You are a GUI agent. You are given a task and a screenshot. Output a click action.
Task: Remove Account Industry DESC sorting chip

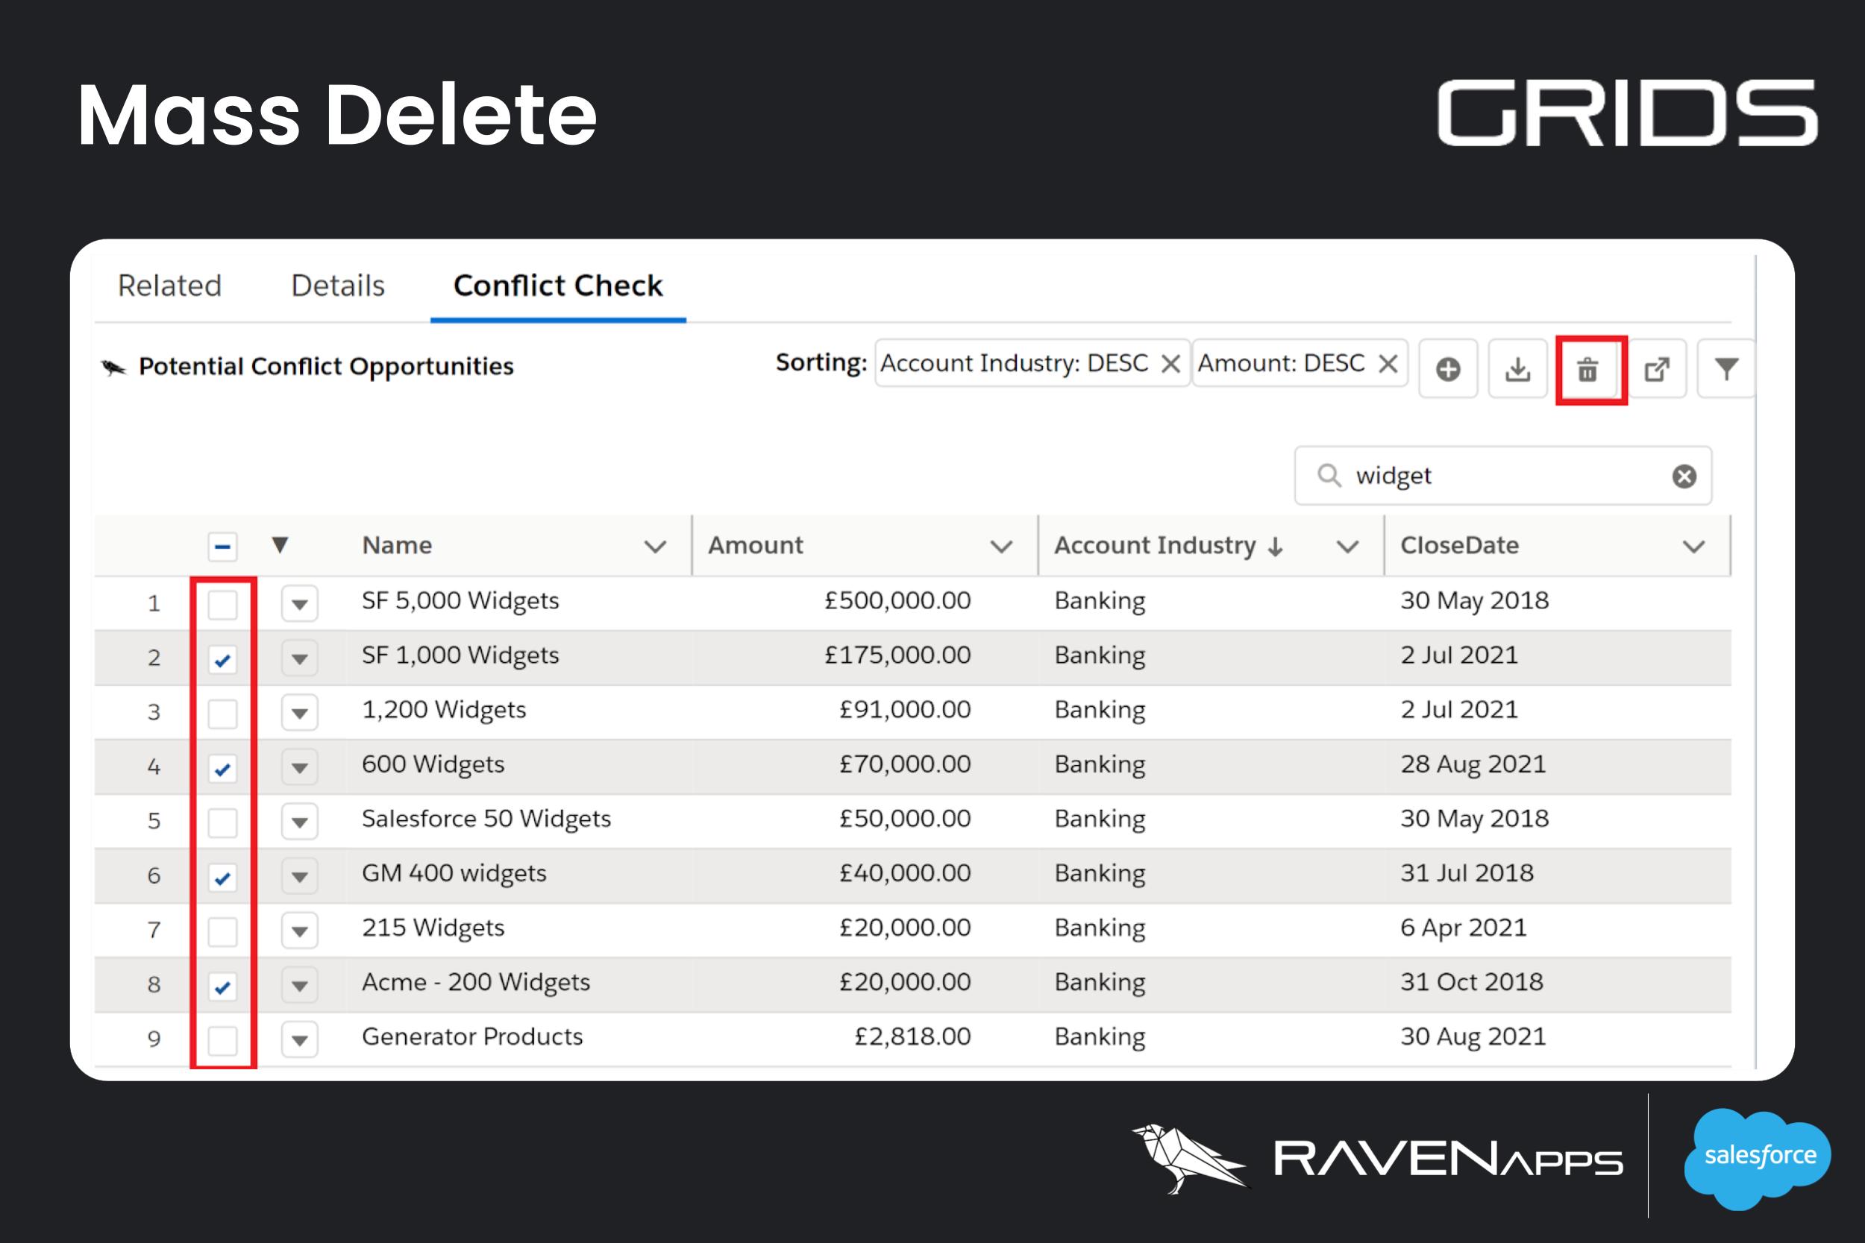coord(1170,364)
